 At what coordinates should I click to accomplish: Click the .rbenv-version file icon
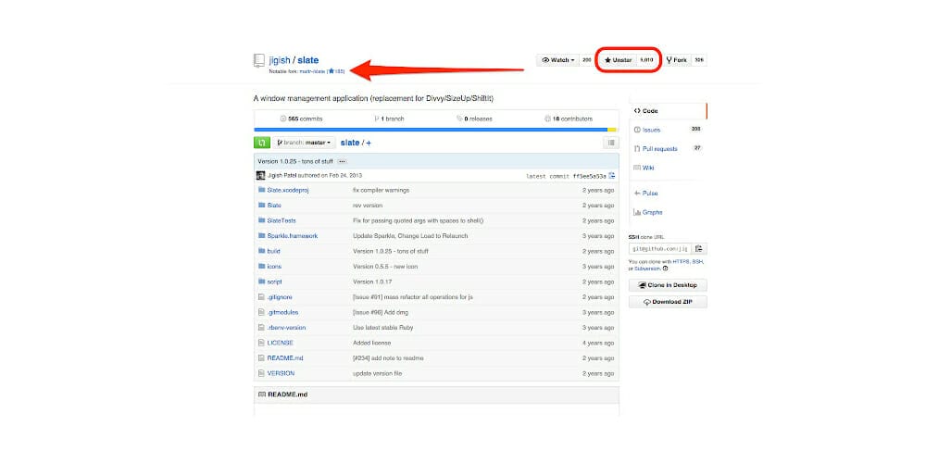click(x=261, y=327)
